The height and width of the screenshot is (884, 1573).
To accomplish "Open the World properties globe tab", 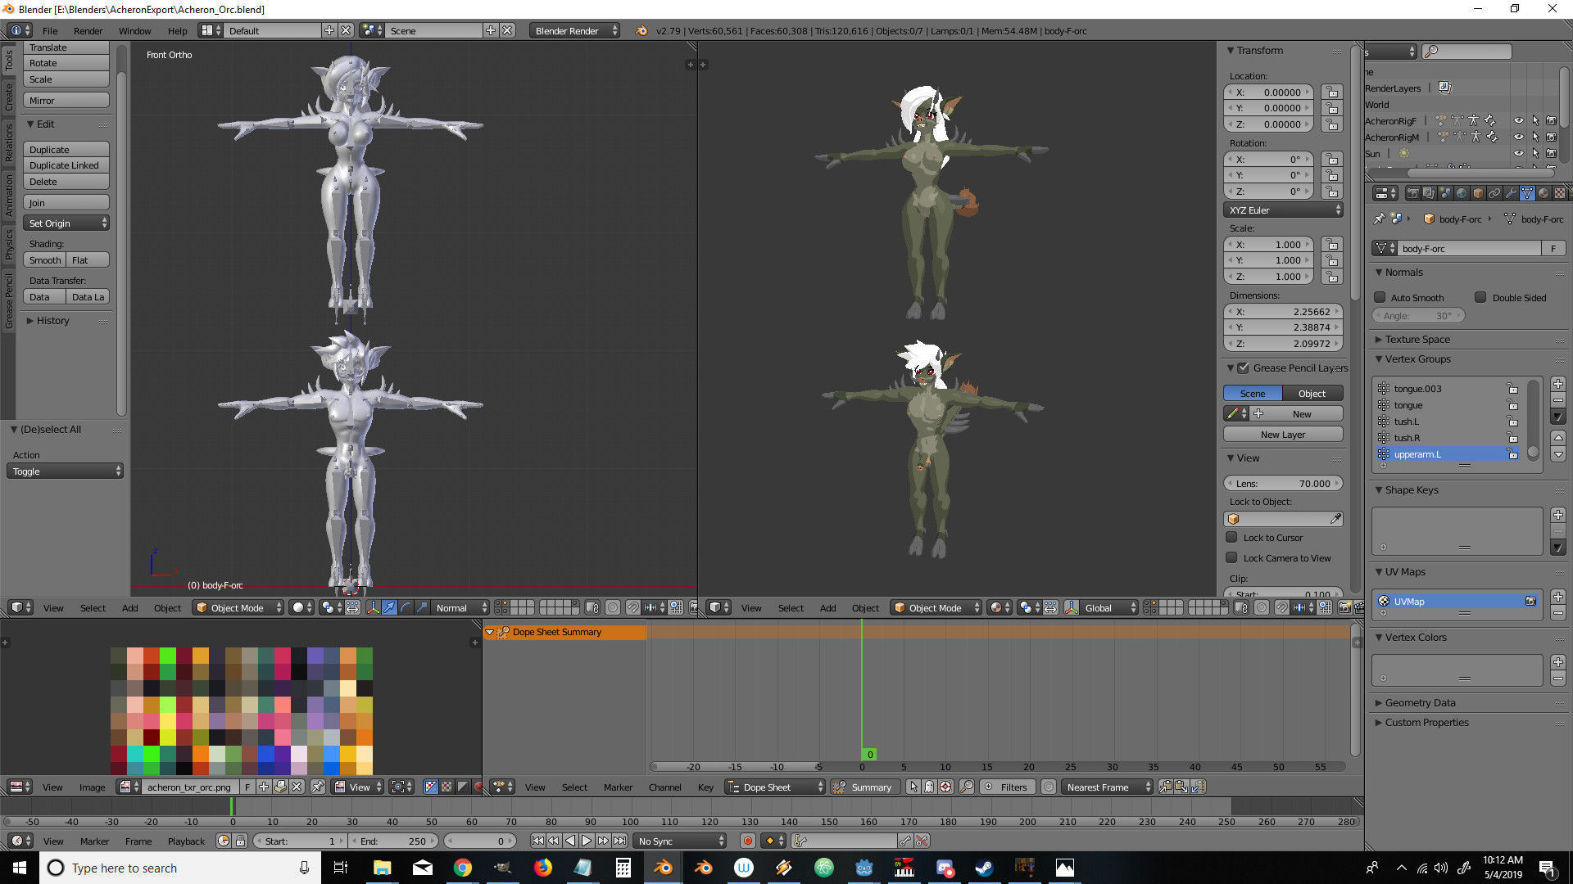I will [x=1462, y=194].
